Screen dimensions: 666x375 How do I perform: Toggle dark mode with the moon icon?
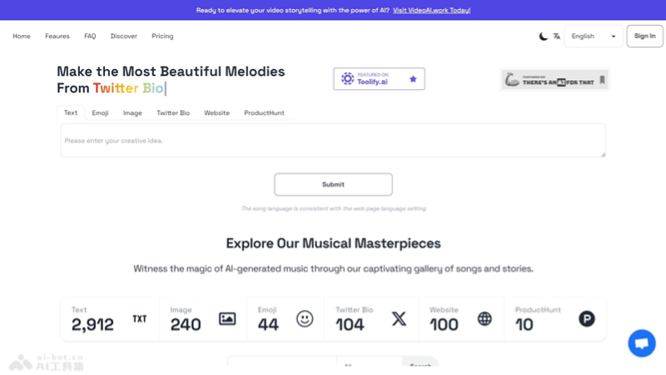pos(544,37)
